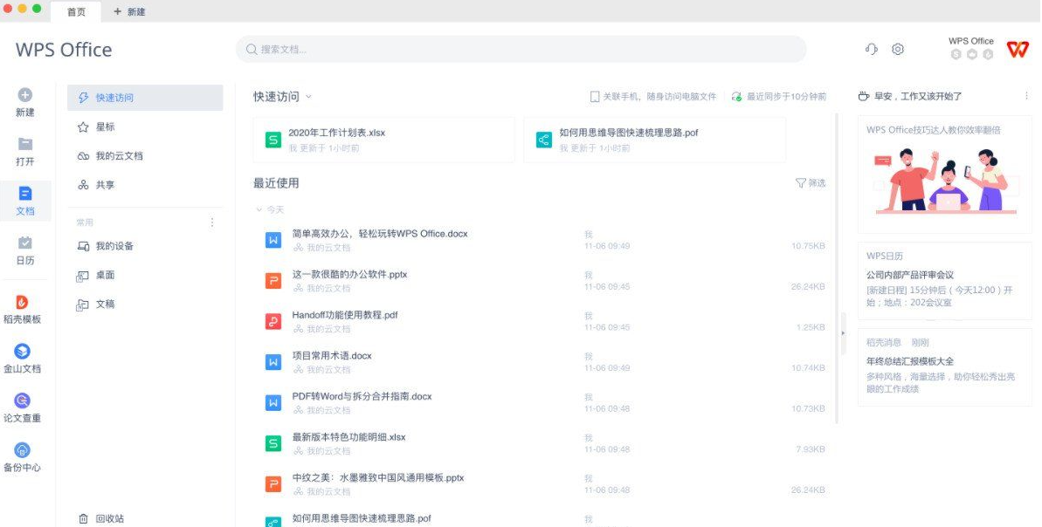Screen dimensions: 1042x527
Task: Open a new tab with 新建
Action: (129, 12)
